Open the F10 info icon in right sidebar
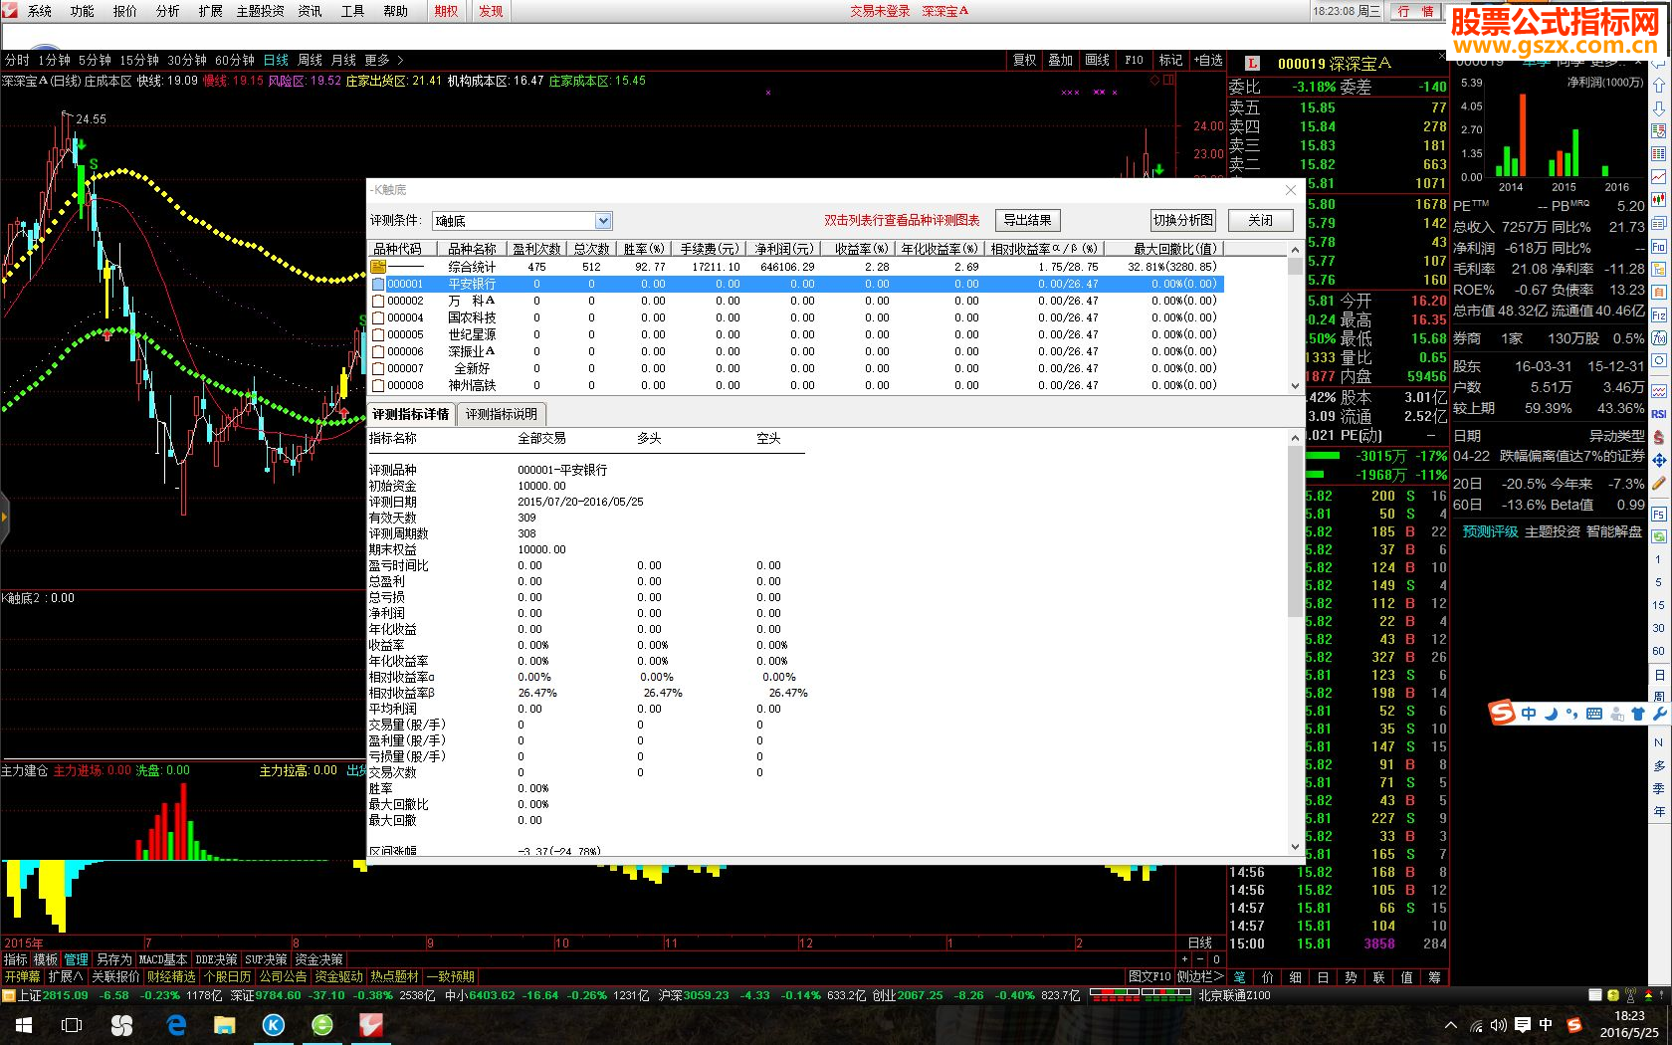This screenshot has height=1045, width=1672. 1659,246
